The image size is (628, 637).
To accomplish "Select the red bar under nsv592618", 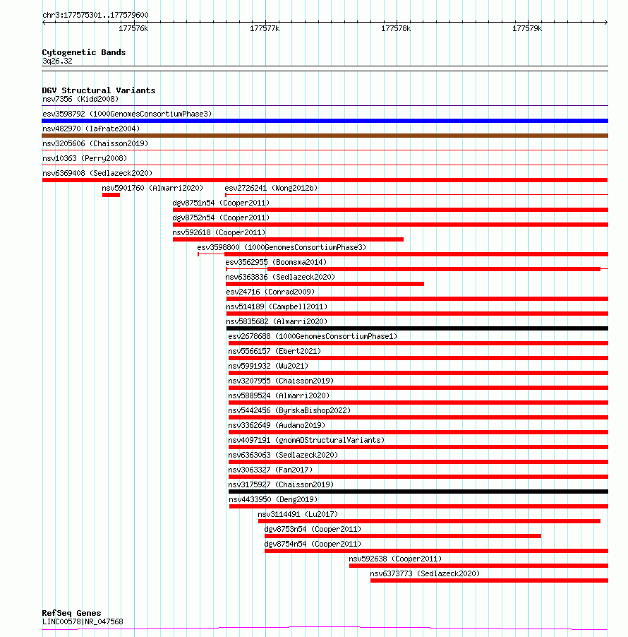I will (288, 239).
